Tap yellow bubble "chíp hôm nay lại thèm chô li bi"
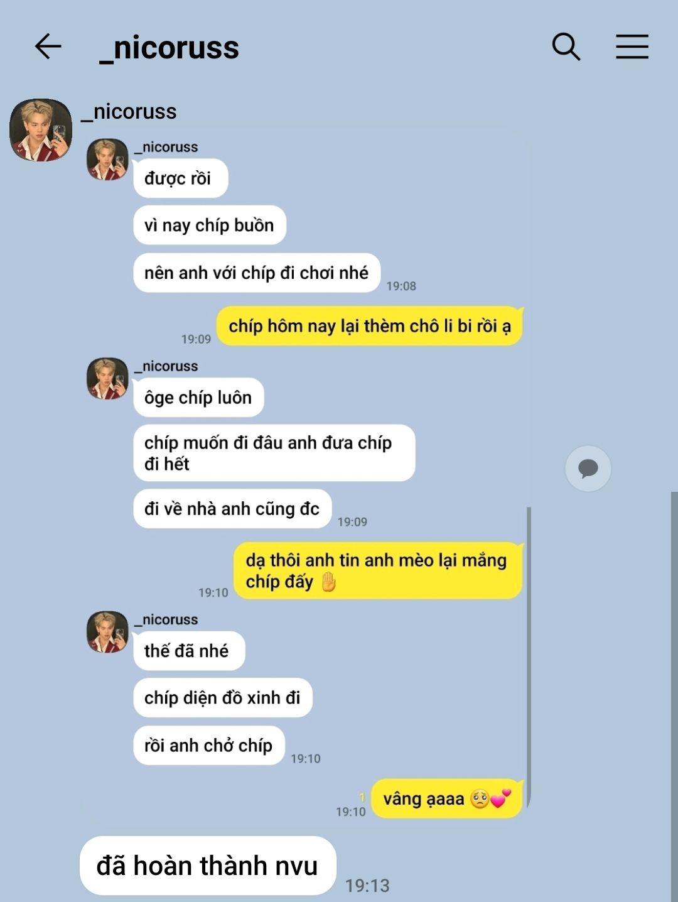 [x=370, y=326]
